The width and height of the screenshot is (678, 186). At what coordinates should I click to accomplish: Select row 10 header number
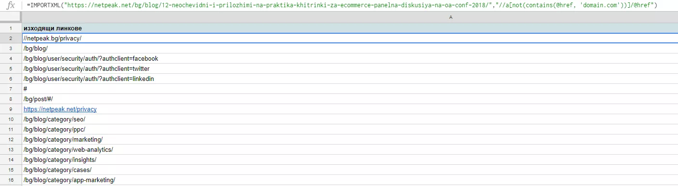[x=11, y=120]
